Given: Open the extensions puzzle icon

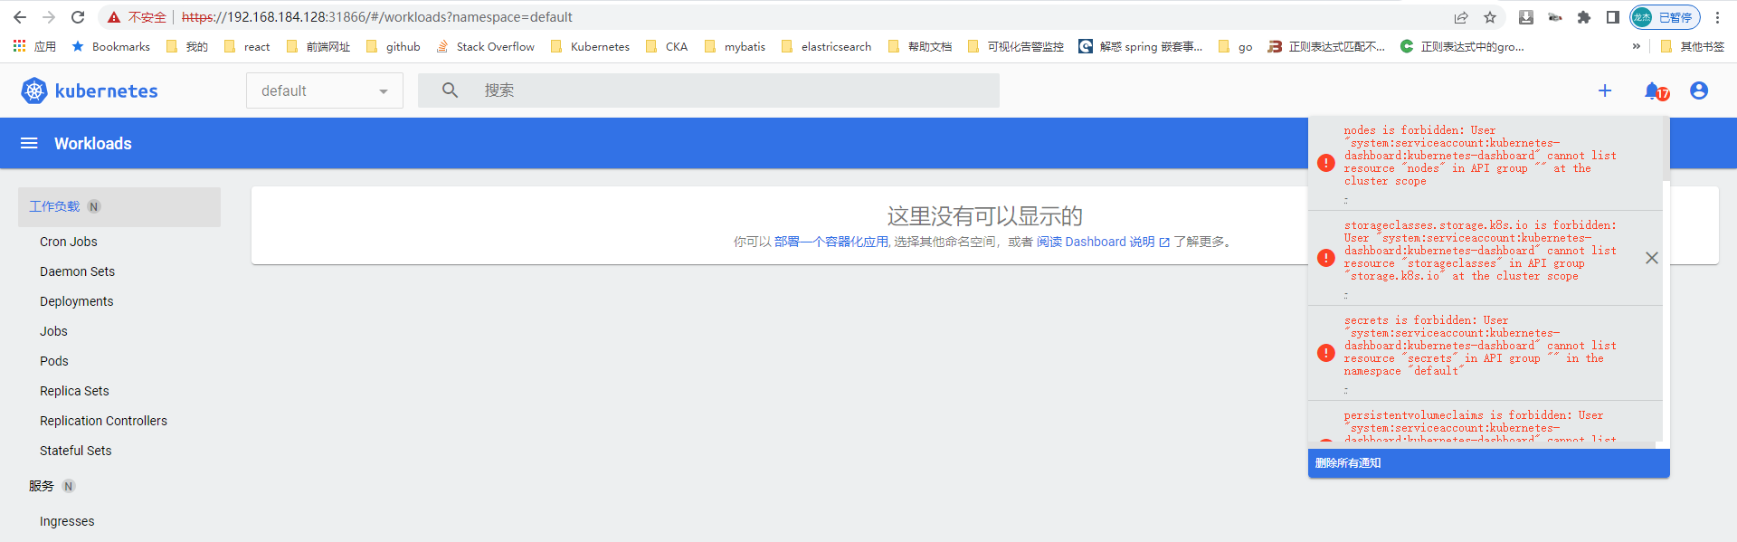Looking at the screenshot, I should pyautogui.click(x=1584, y=17).
